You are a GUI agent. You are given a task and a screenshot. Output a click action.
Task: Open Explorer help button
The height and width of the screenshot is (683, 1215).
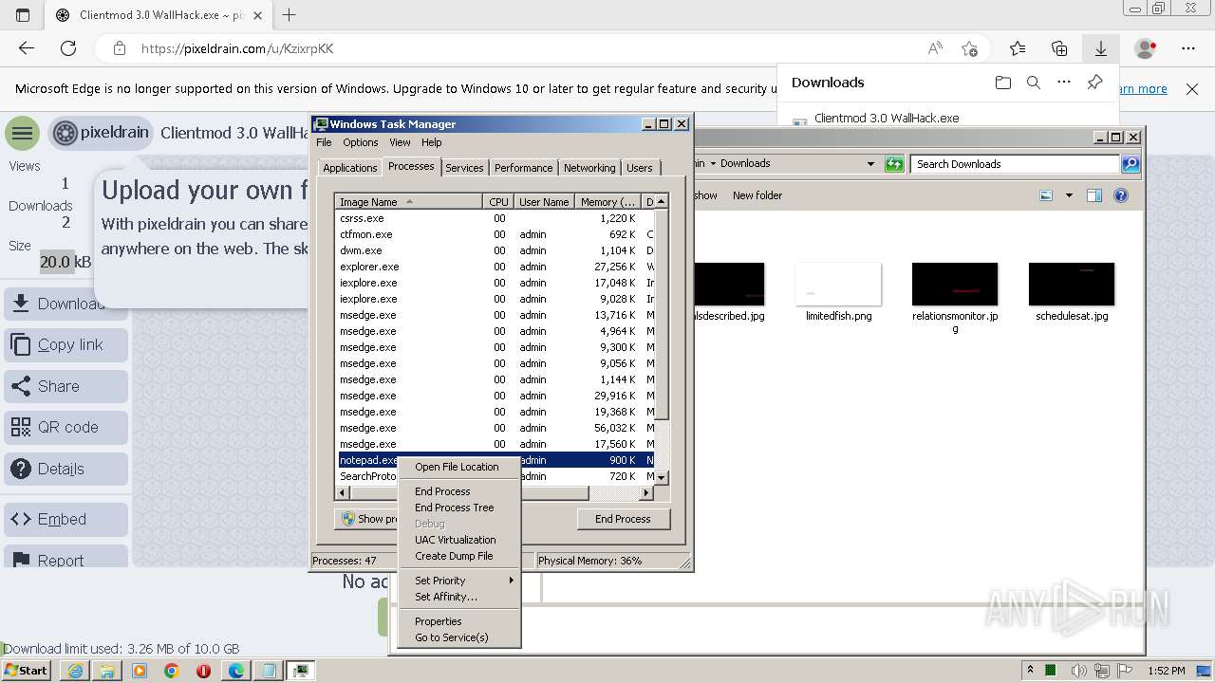(x=1121, y=195)
